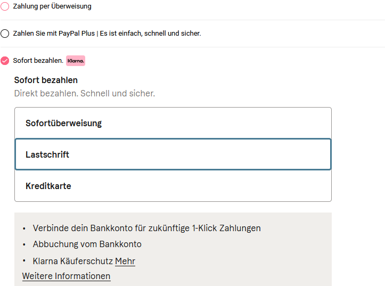Select the Zahlung per Überweisung radio button

point(5,6)
